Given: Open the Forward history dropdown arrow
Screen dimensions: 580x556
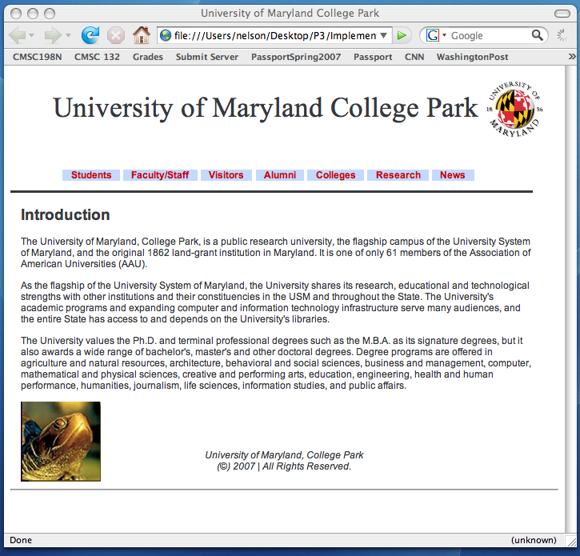Looking at the screenshot, I should tap(68, 35).
